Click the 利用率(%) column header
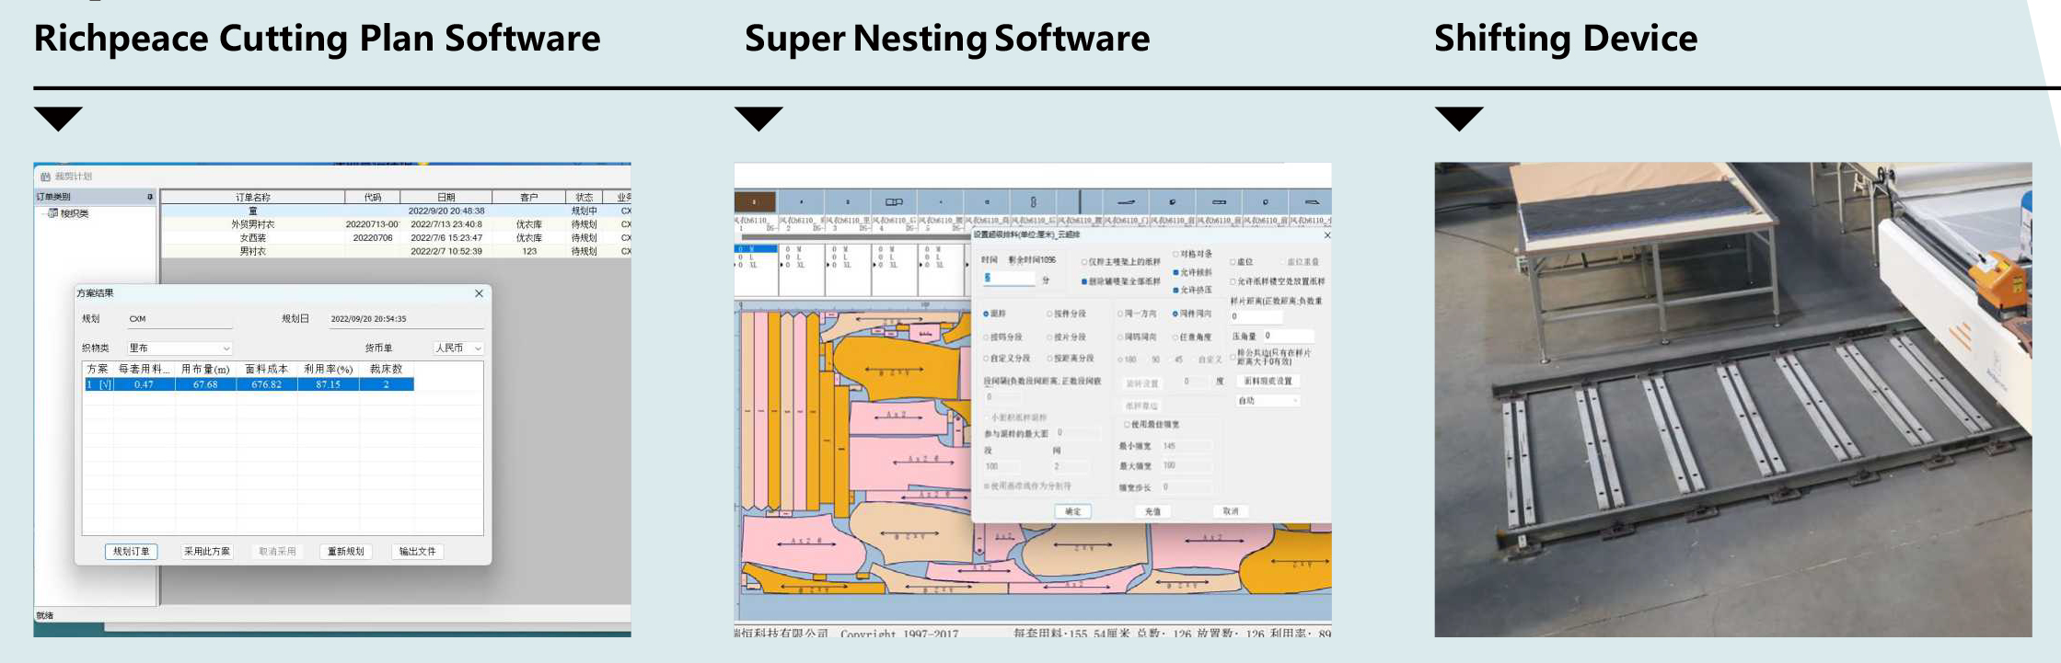Screen dimensions: 2061x663 pyautogui.click(x=328, y=369)
